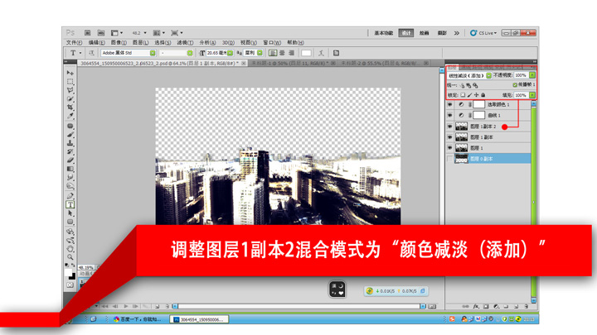Select the Eyedropper tool

70,116
